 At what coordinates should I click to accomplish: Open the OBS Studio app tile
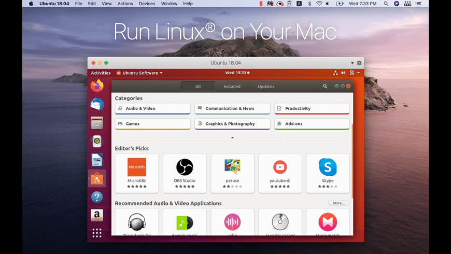coord(185,173)
